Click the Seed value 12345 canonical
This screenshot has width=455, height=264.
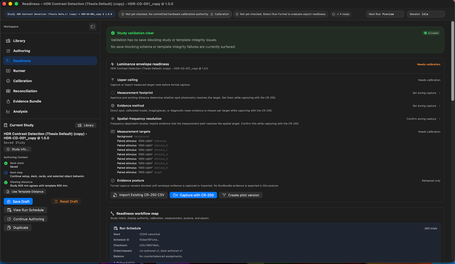[x=150, y=234]
